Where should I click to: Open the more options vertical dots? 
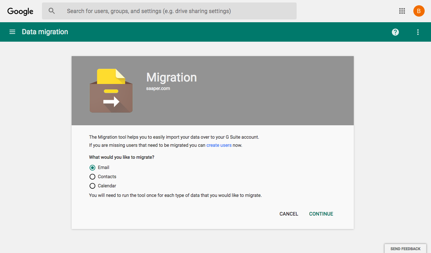click(x=418, y=32)
